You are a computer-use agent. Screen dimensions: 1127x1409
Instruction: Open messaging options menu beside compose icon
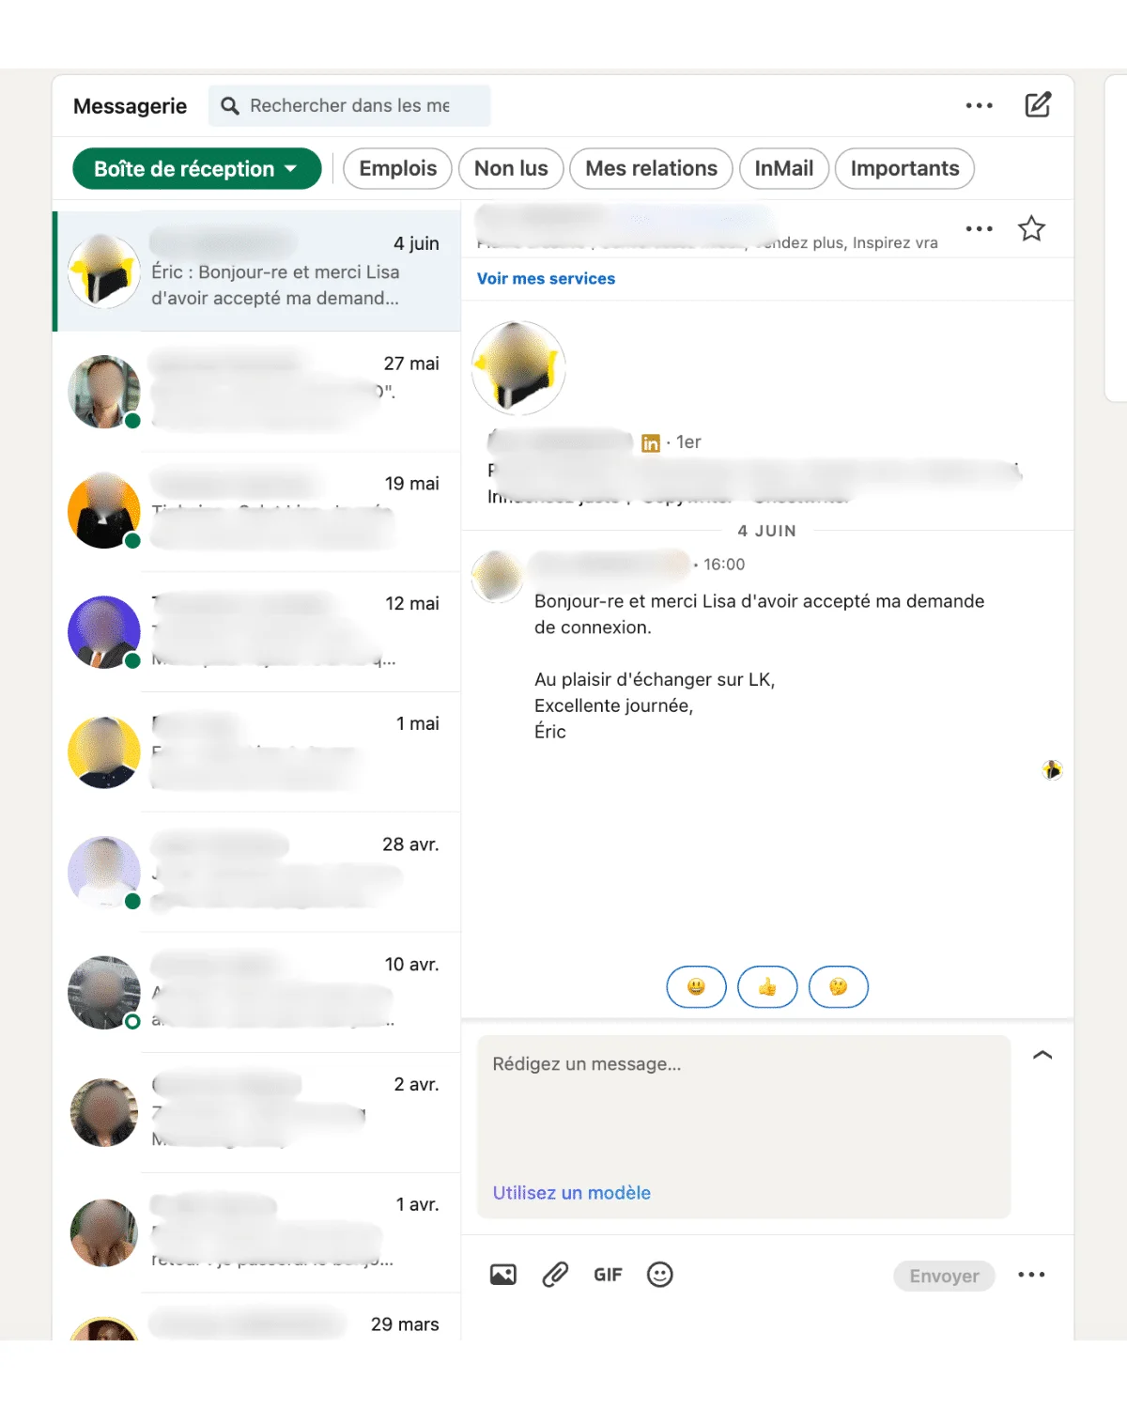click(980, 105)
